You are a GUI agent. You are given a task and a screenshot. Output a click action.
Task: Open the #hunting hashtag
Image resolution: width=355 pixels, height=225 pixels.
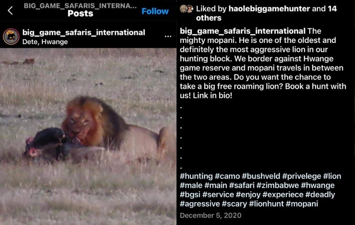click(x=196, y=176)
